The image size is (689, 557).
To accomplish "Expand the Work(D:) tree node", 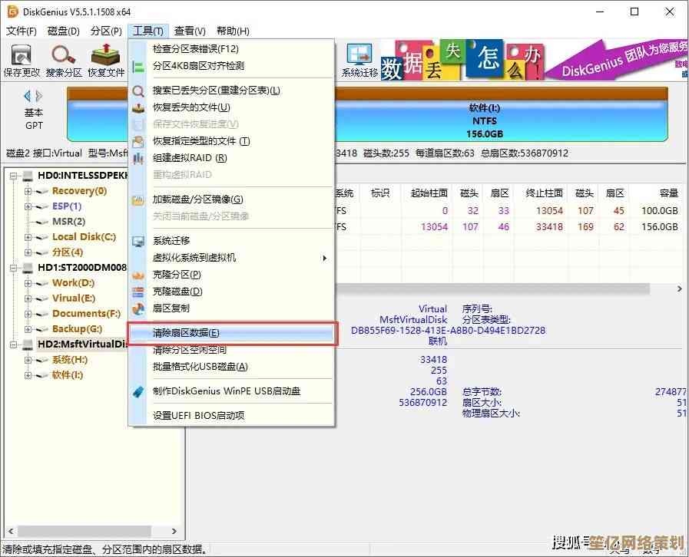I will click(28, 283).
